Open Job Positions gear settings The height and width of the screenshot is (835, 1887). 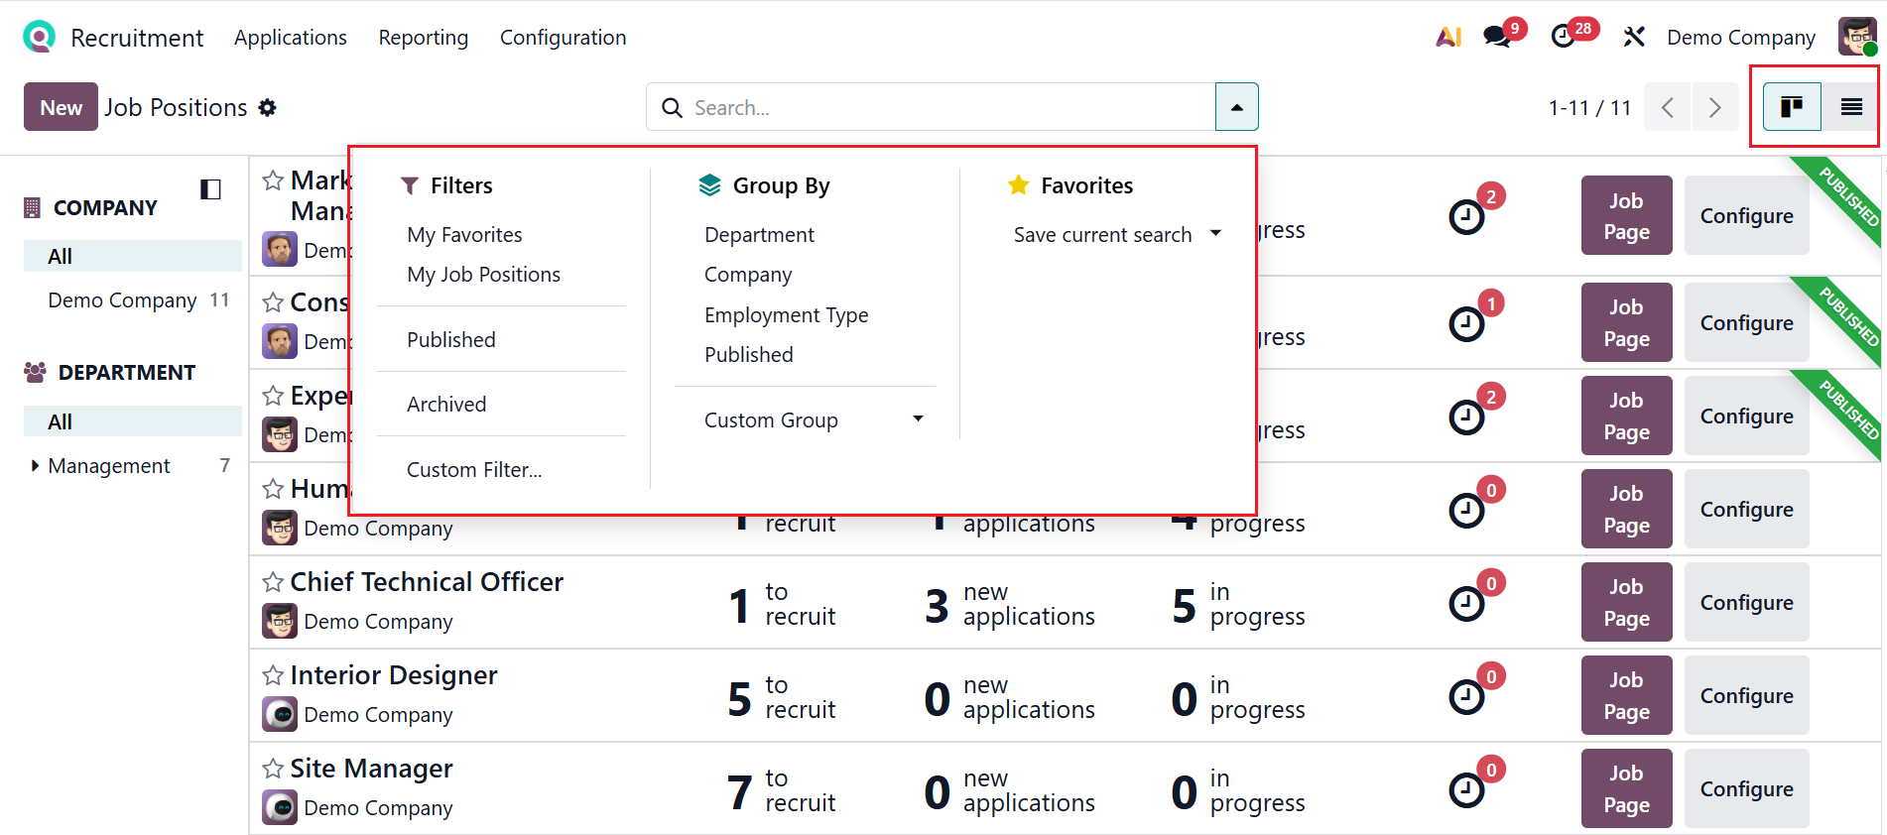point(268,108)
